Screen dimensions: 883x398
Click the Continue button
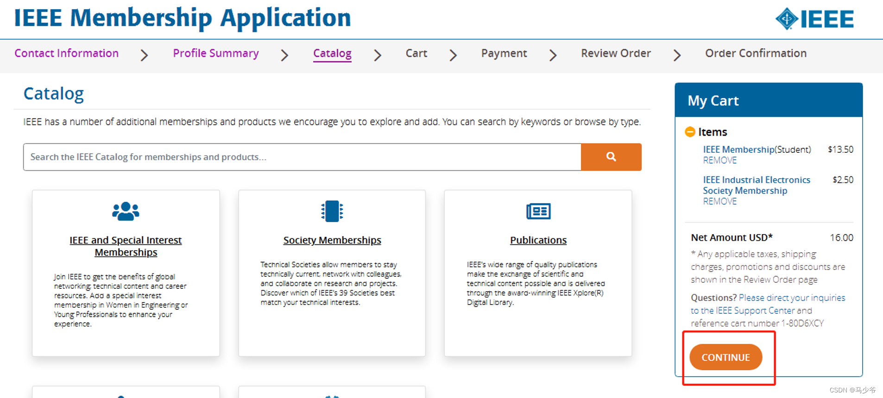[x=725, y=357]
